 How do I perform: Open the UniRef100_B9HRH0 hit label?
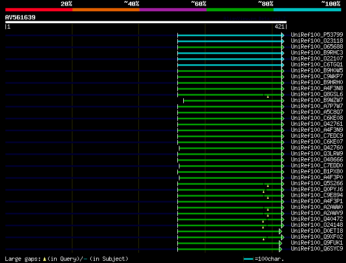(317, 83)
